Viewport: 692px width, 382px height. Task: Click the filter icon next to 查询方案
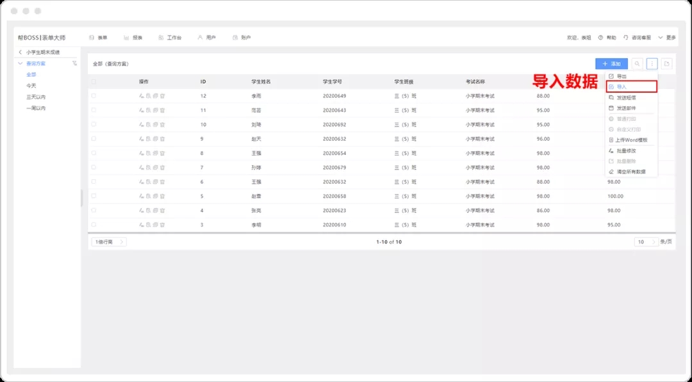click(75, 63)
